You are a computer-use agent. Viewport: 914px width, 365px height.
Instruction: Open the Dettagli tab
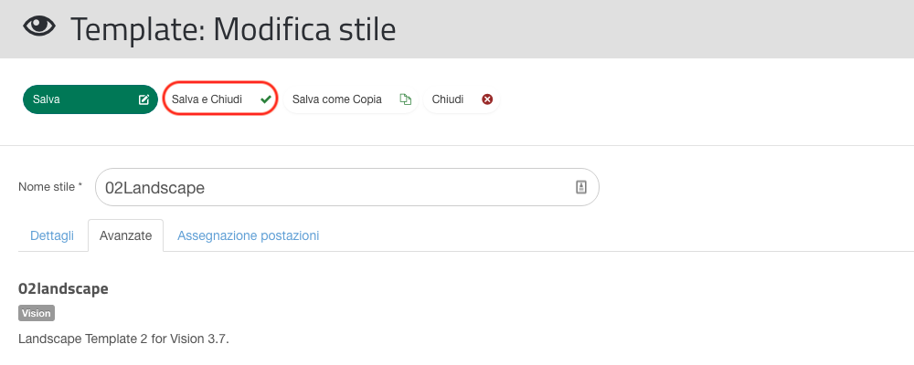[52, 235]
